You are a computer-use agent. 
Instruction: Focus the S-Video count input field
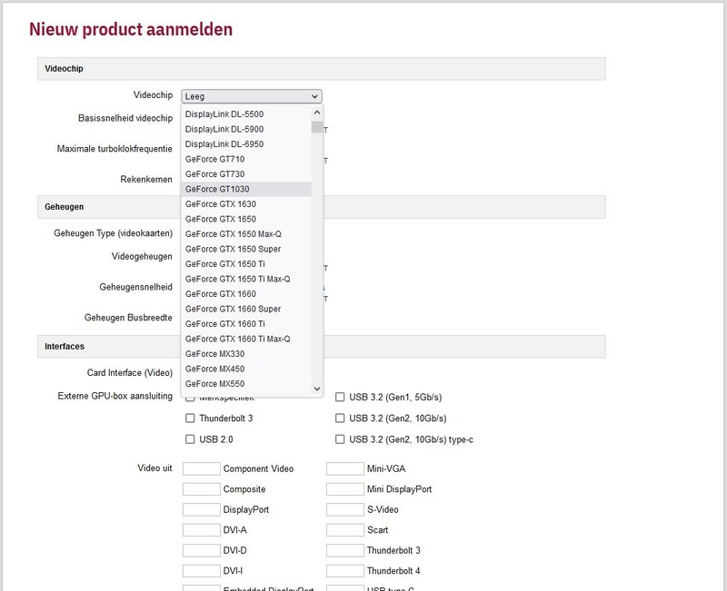(x=345, y=509)
